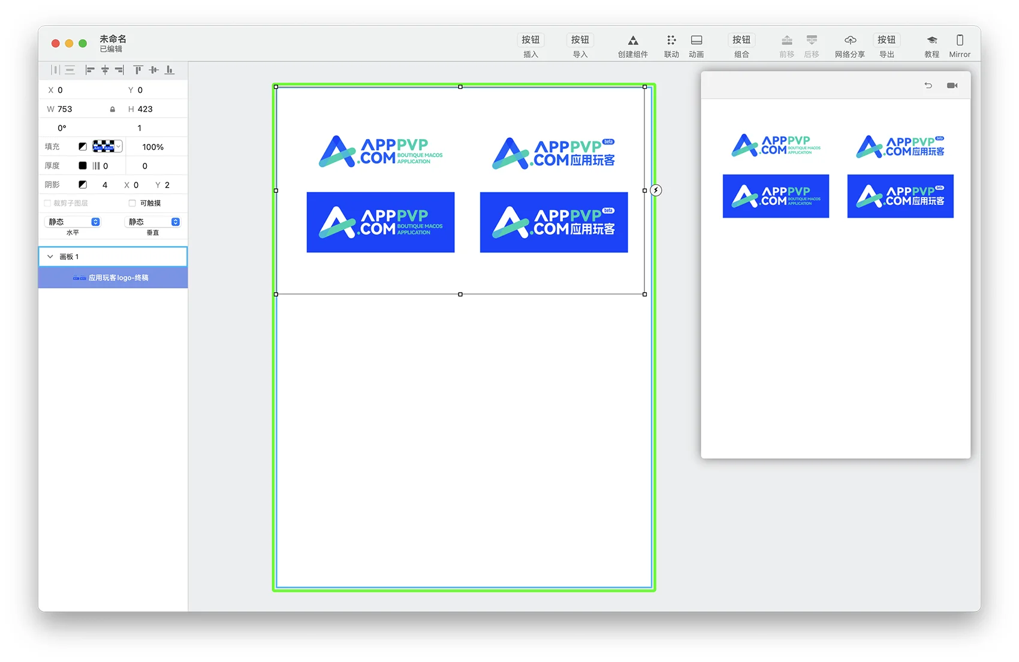Viewport: 1019px width, 662px height.
Task: Toggle the 裁剪子图层 clip sublayers checkbox
Action: [x=47, y=203]
